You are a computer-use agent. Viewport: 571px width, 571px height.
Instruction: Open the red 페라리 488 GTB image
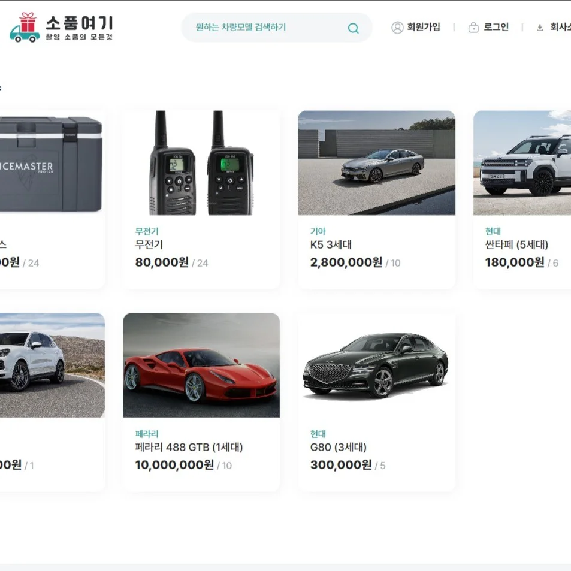(x=201, y=365)
